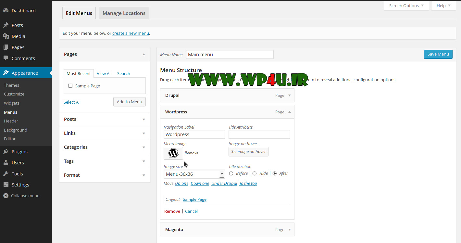
Task: Open the Help dropdown tab
Action: tap(443, 6)
